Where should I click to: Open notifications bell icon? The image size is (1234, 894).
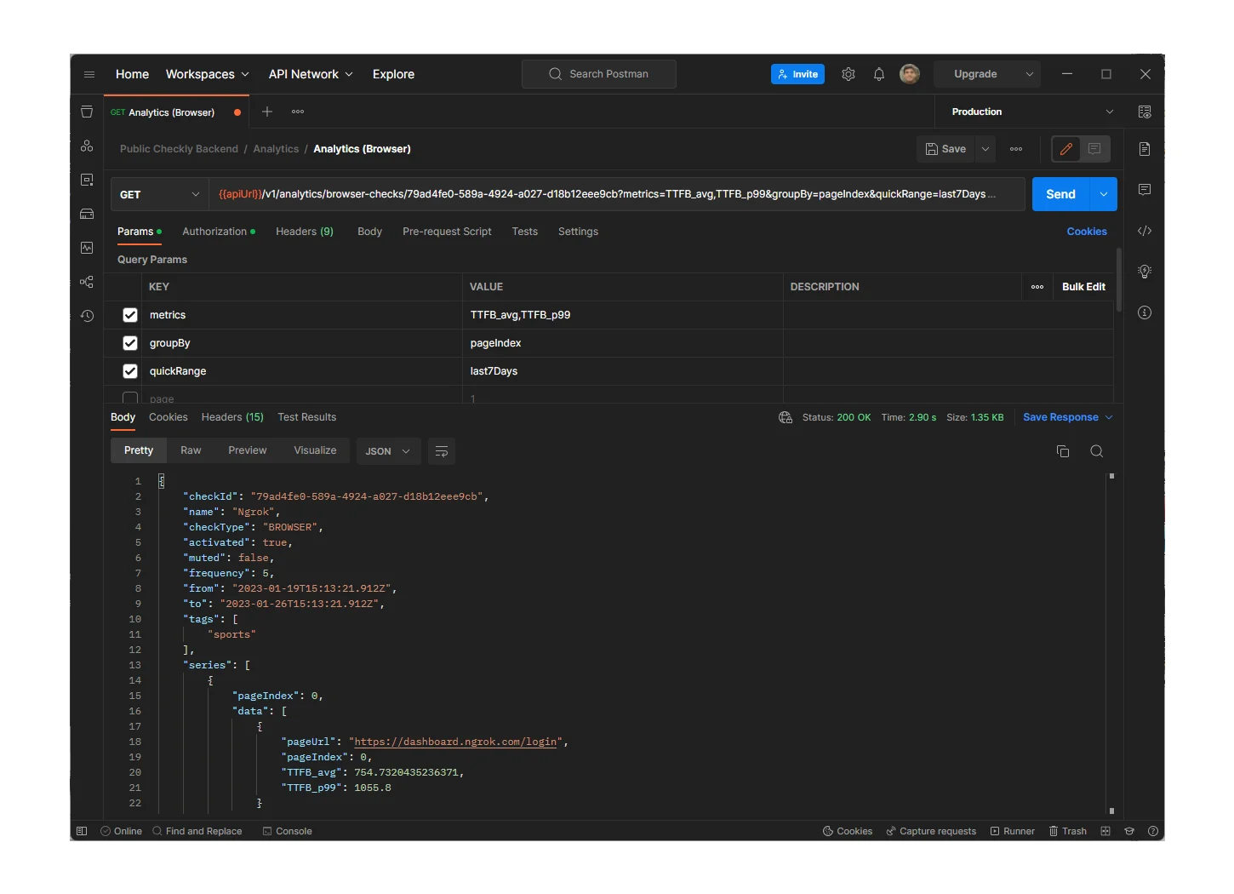click(x=879, y=74)
